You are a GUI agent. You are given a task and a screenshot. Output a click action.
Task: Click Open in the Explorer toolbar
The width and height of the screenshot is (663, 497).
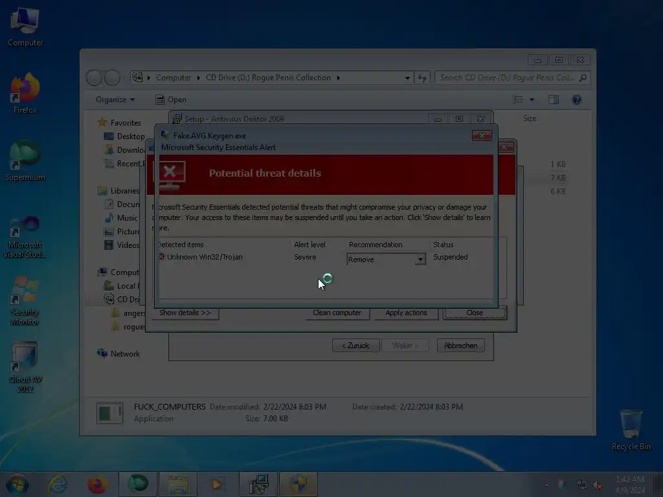pos(171,100)
